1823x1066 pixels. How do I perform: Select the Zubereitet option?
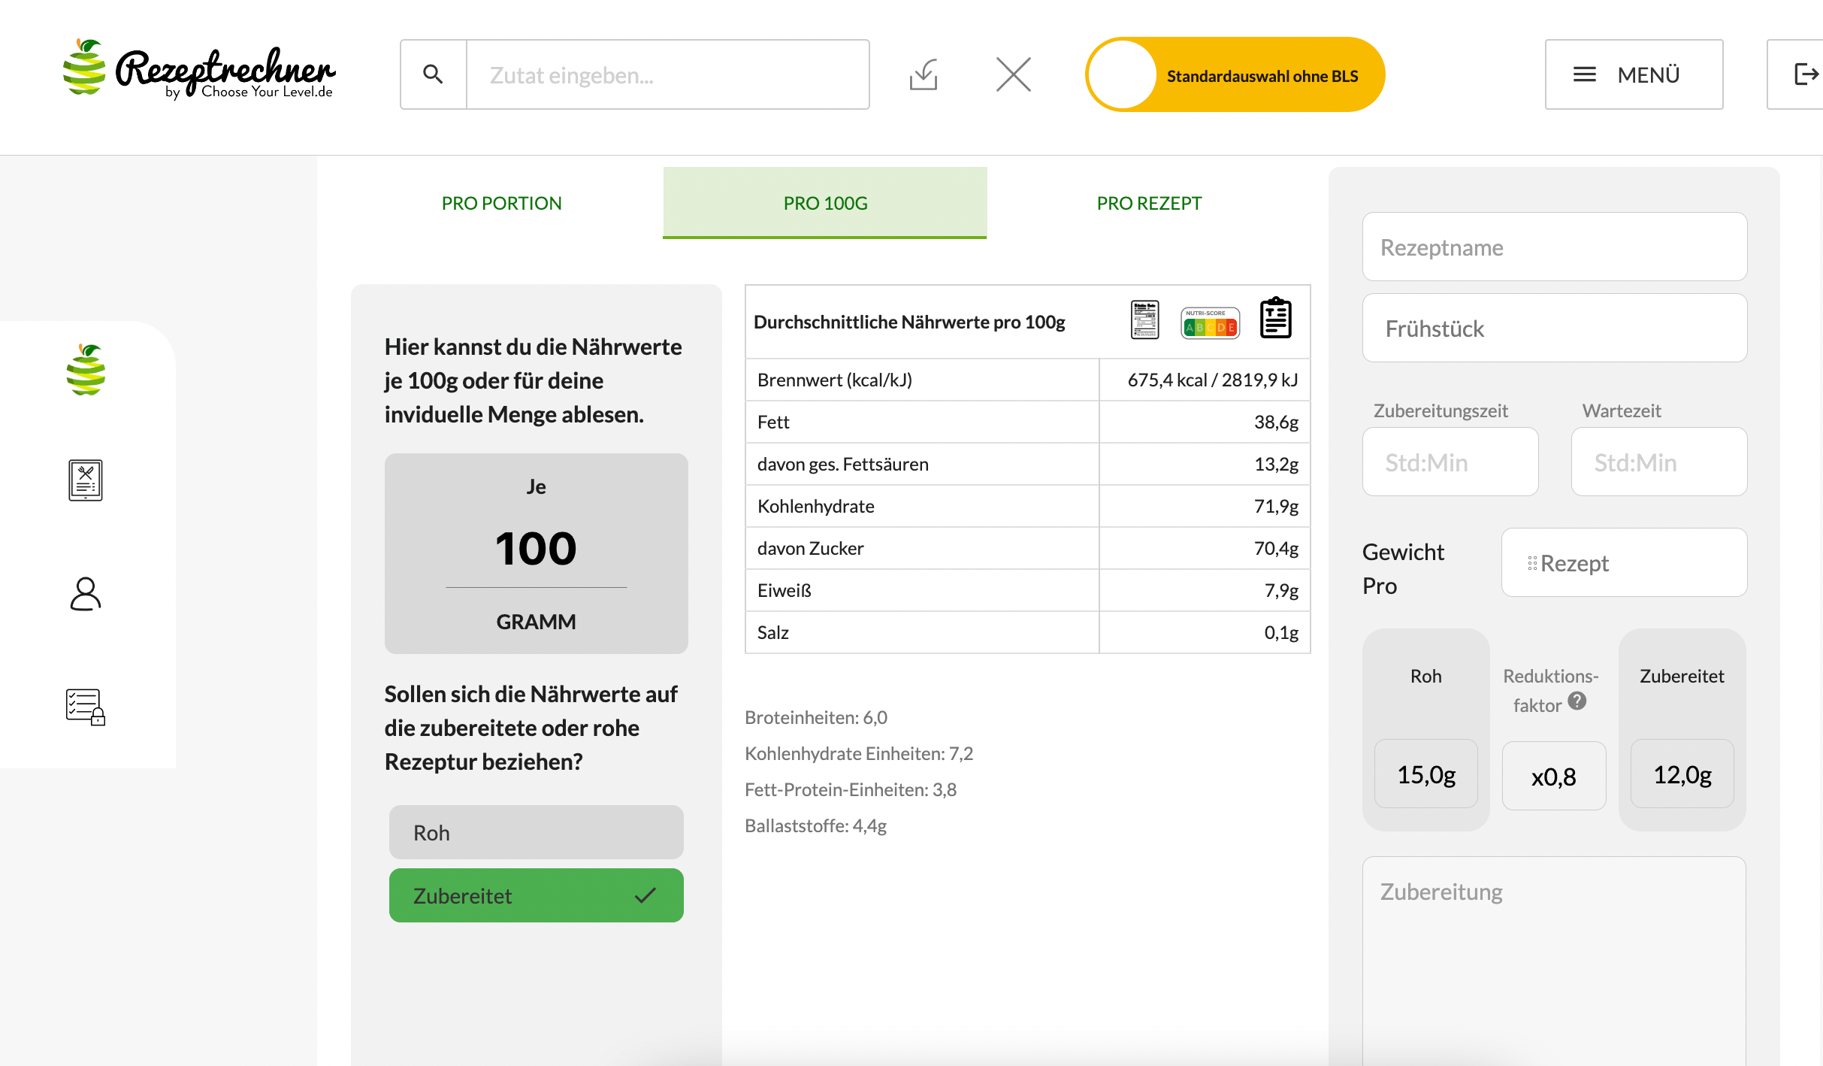pyautogui.click(x=536, y=895)
